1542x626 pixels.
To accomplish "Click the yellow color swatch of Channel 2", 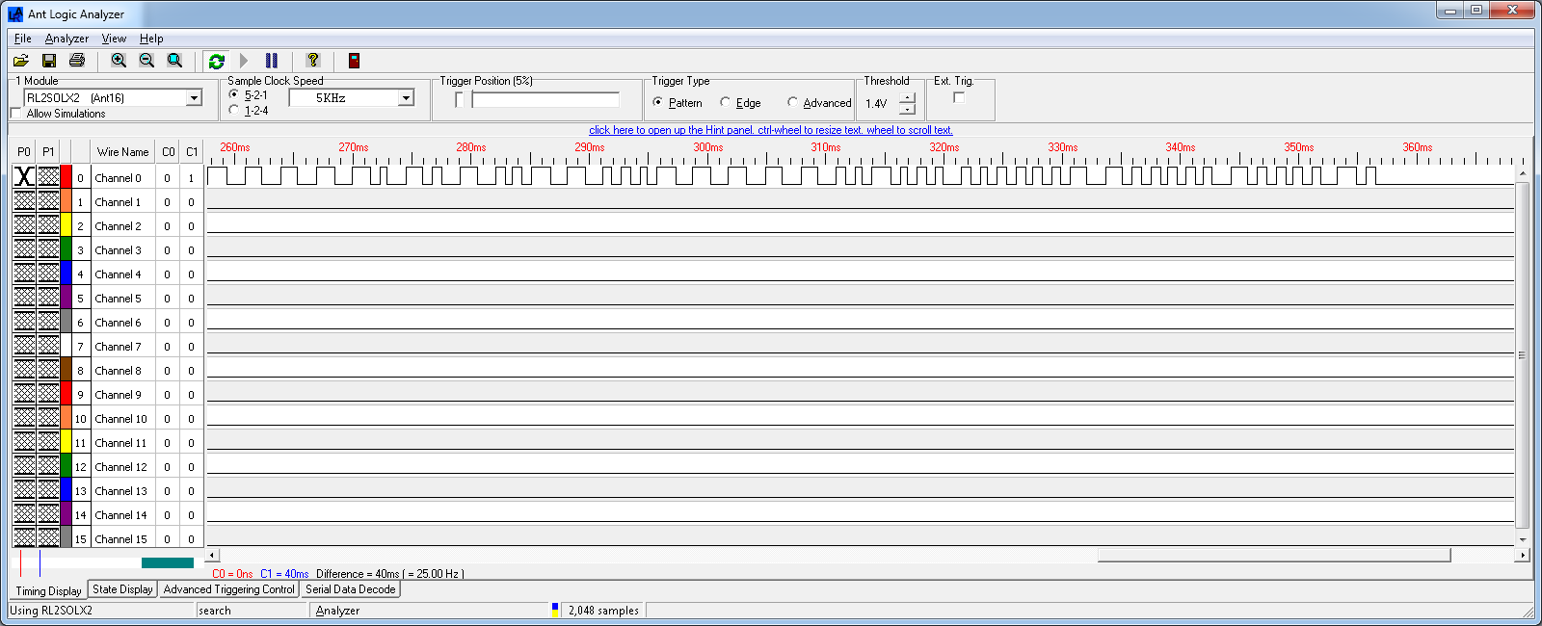I will coord(66,224).
